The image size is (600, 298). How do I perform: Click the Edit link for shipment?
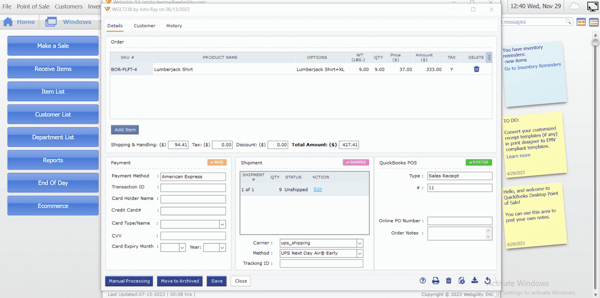coord(318,190)
